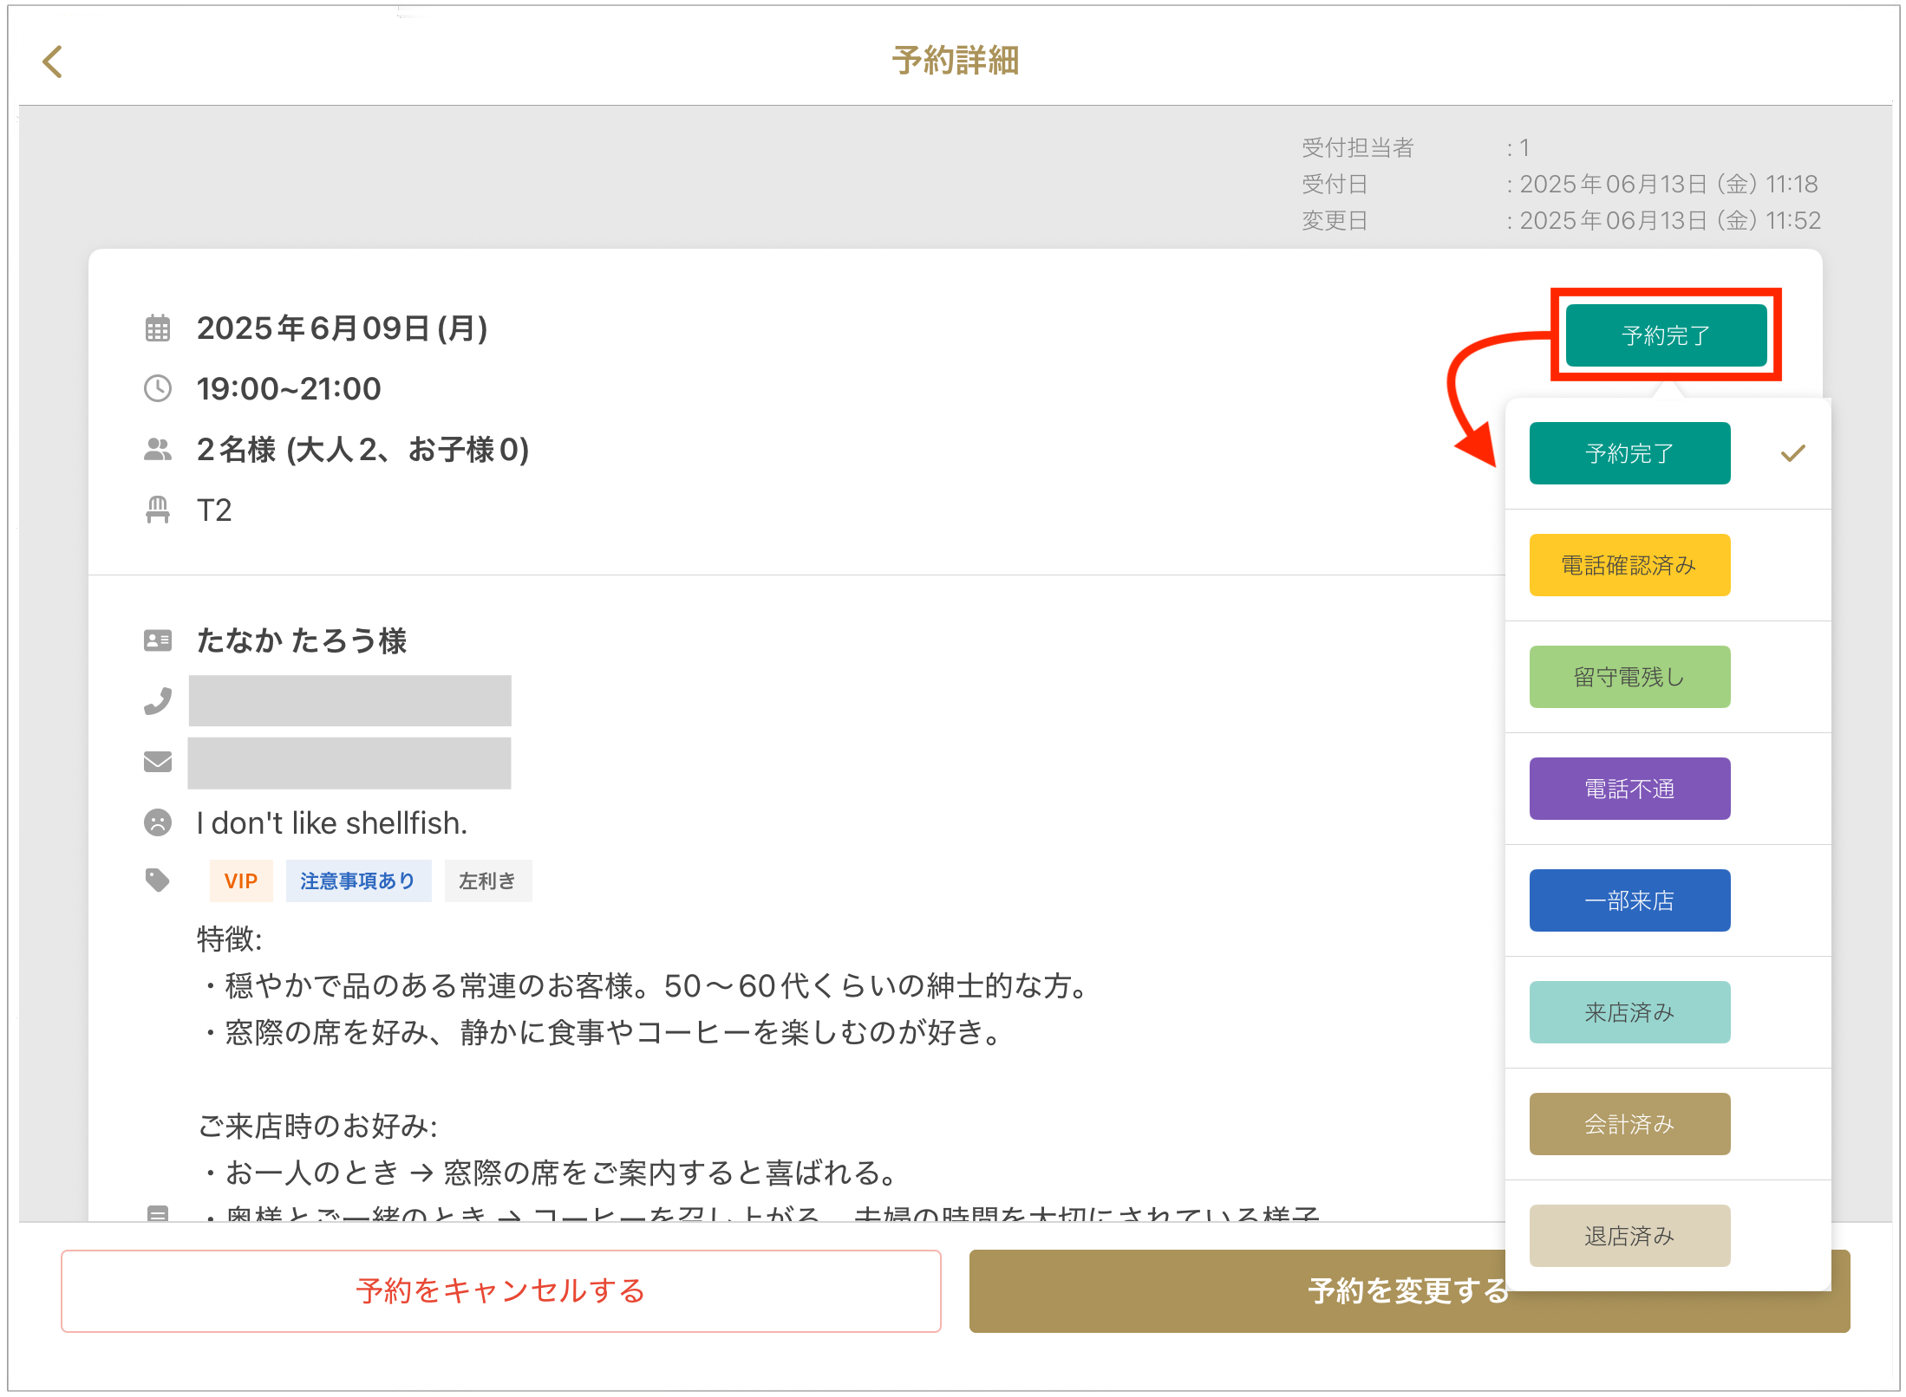Click the clock icon beside 19:00~21:00
This screenshot has width=1906, height=1397.
pyautogui.click(x=157, y=388)
